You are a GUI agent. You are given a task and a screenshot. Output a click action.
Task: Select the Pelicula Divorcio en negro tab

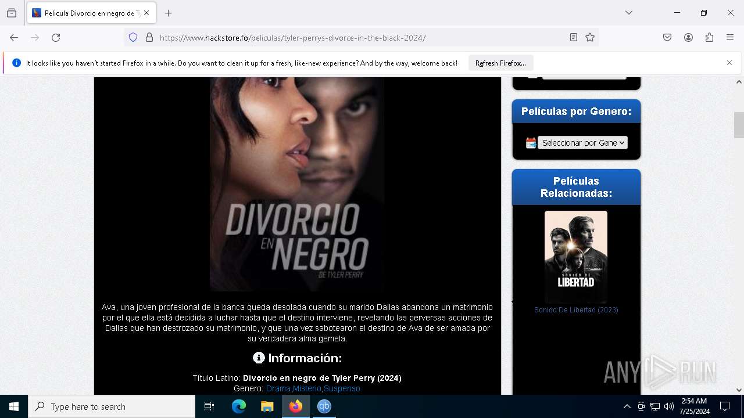pyautogui.click(x=91, y=13)
